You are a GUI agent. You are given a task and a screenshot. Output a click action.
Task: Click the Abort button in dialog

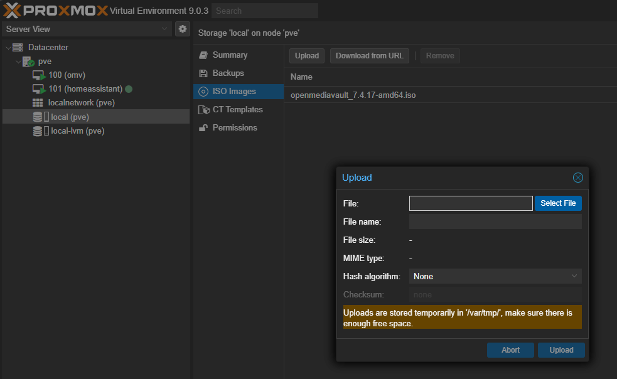510,350
